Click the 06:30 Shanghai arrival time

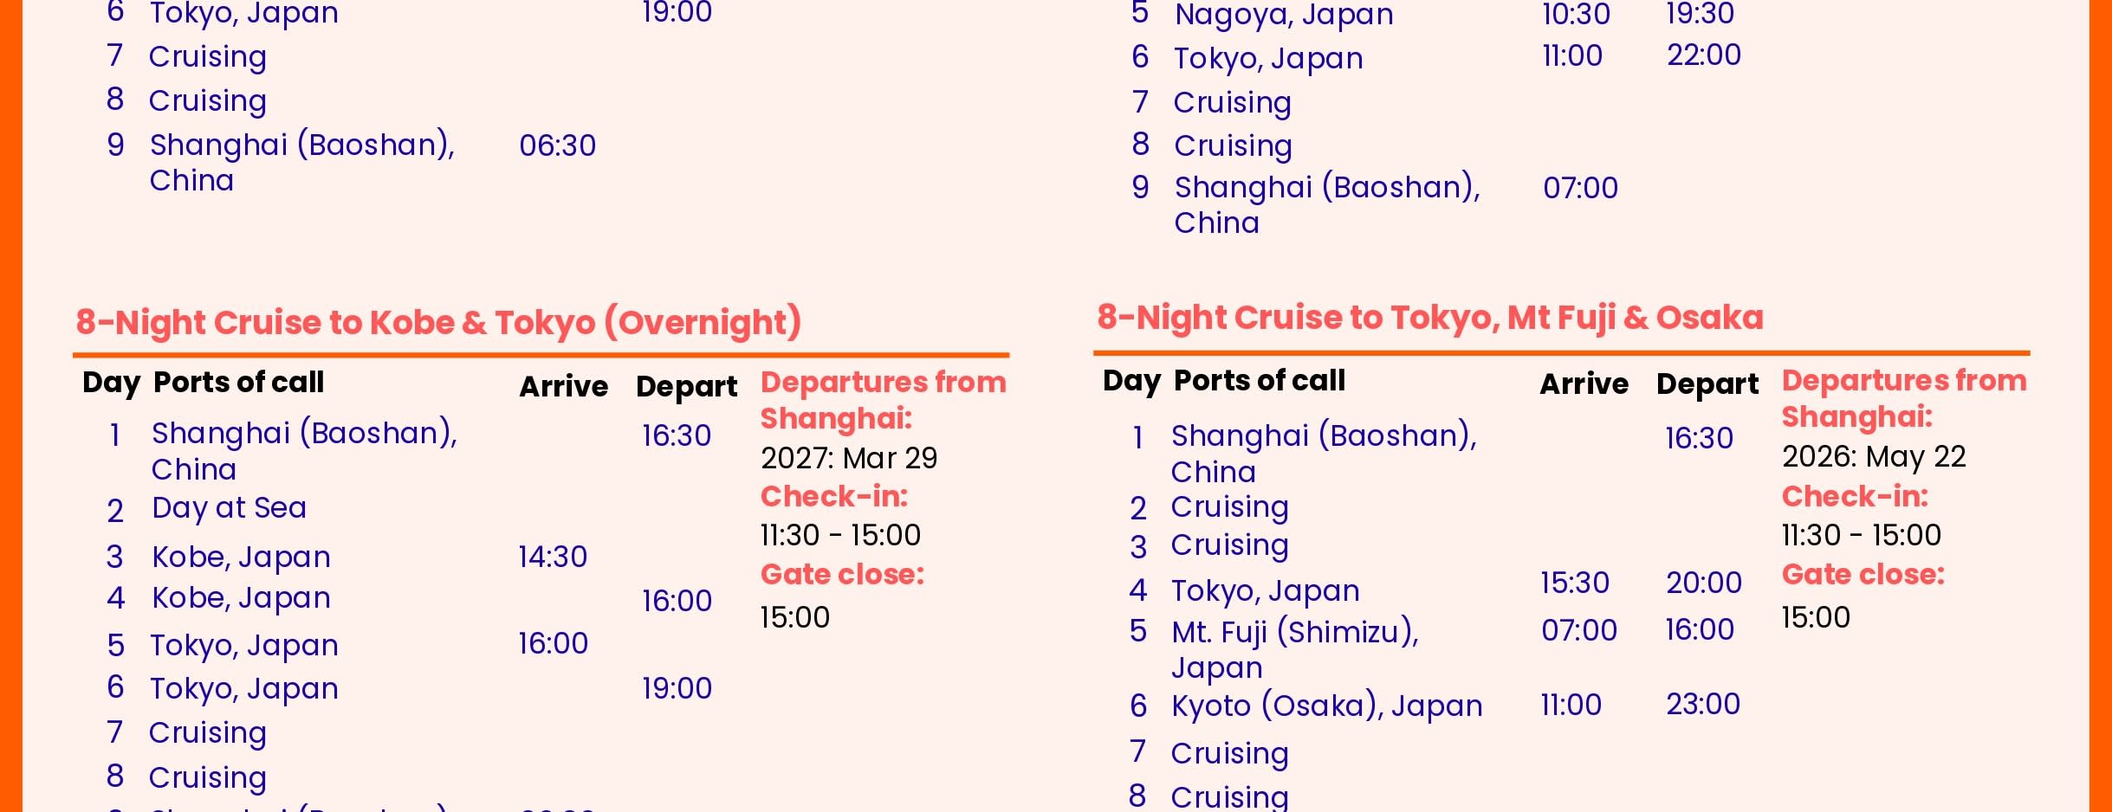coord(557,145)
